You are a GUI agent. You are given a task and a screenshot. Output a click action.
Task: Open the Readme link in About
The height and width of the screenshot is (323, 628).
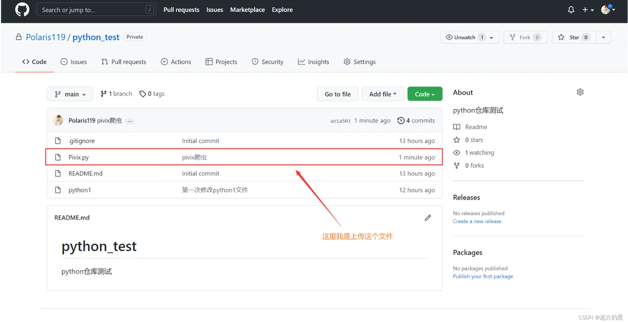coord(470,127)
